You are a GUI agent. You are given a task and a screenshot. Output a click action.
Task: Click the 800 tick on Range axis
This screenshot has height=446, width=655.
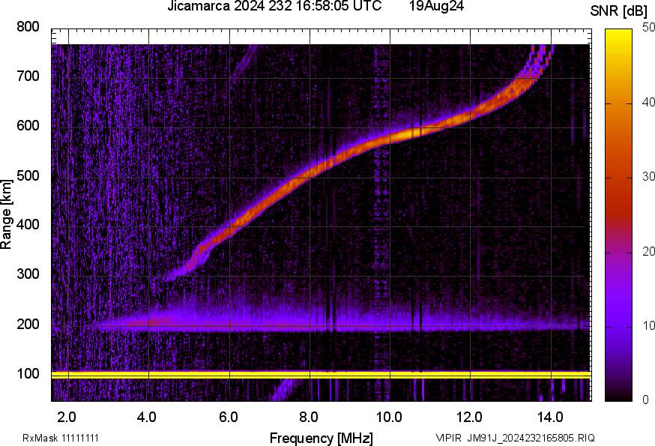[29, 27]
